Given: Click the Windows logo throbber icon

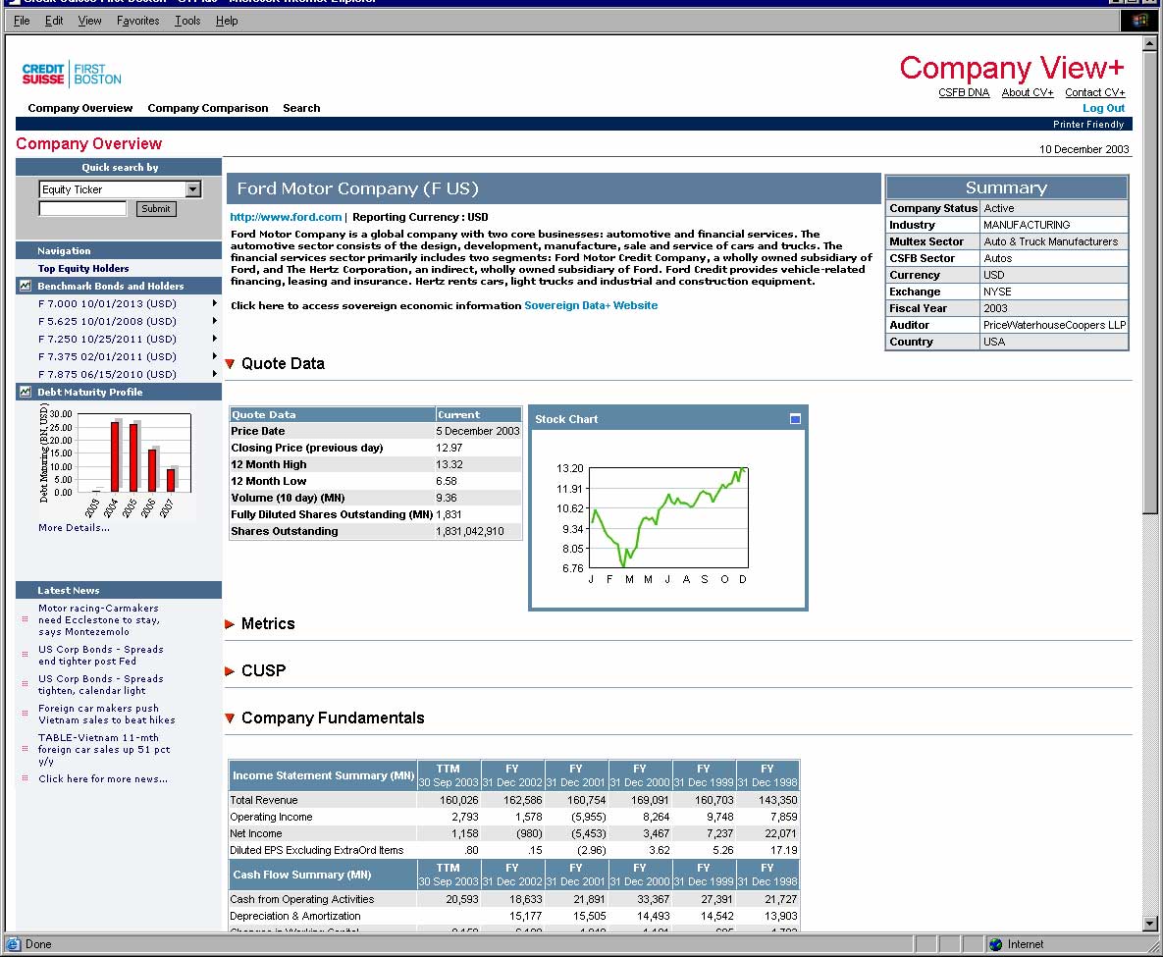Looking at the screenshot, I should (x=1139, y=21).
